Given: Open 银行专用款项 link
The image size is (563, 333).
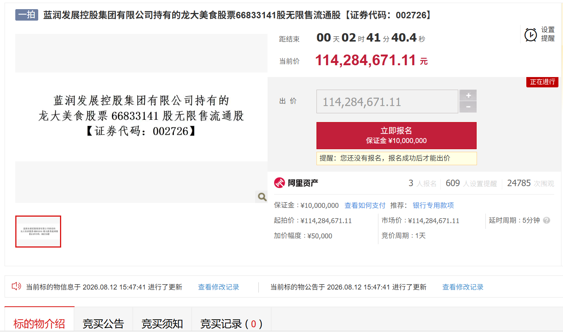Looking at the screenshot, I should pos(433,206).
